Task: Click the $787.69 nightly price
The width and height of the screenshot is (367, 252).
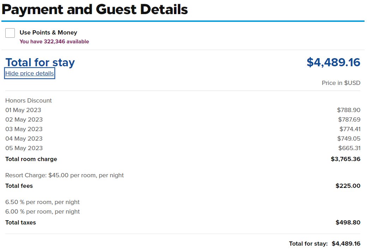Action: point(349,120)
